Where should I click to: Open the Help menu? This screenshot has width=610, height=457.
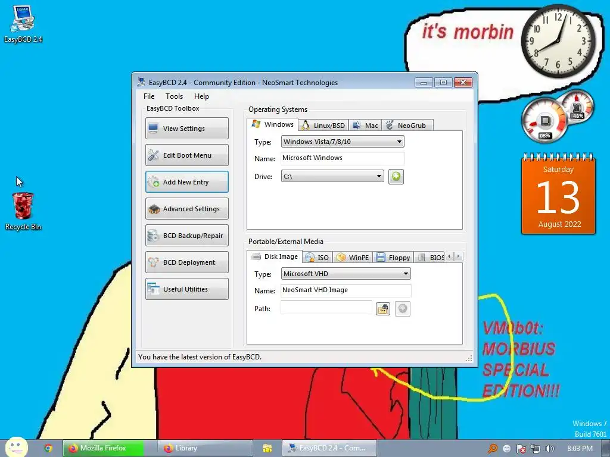click(x=201, y=96)
